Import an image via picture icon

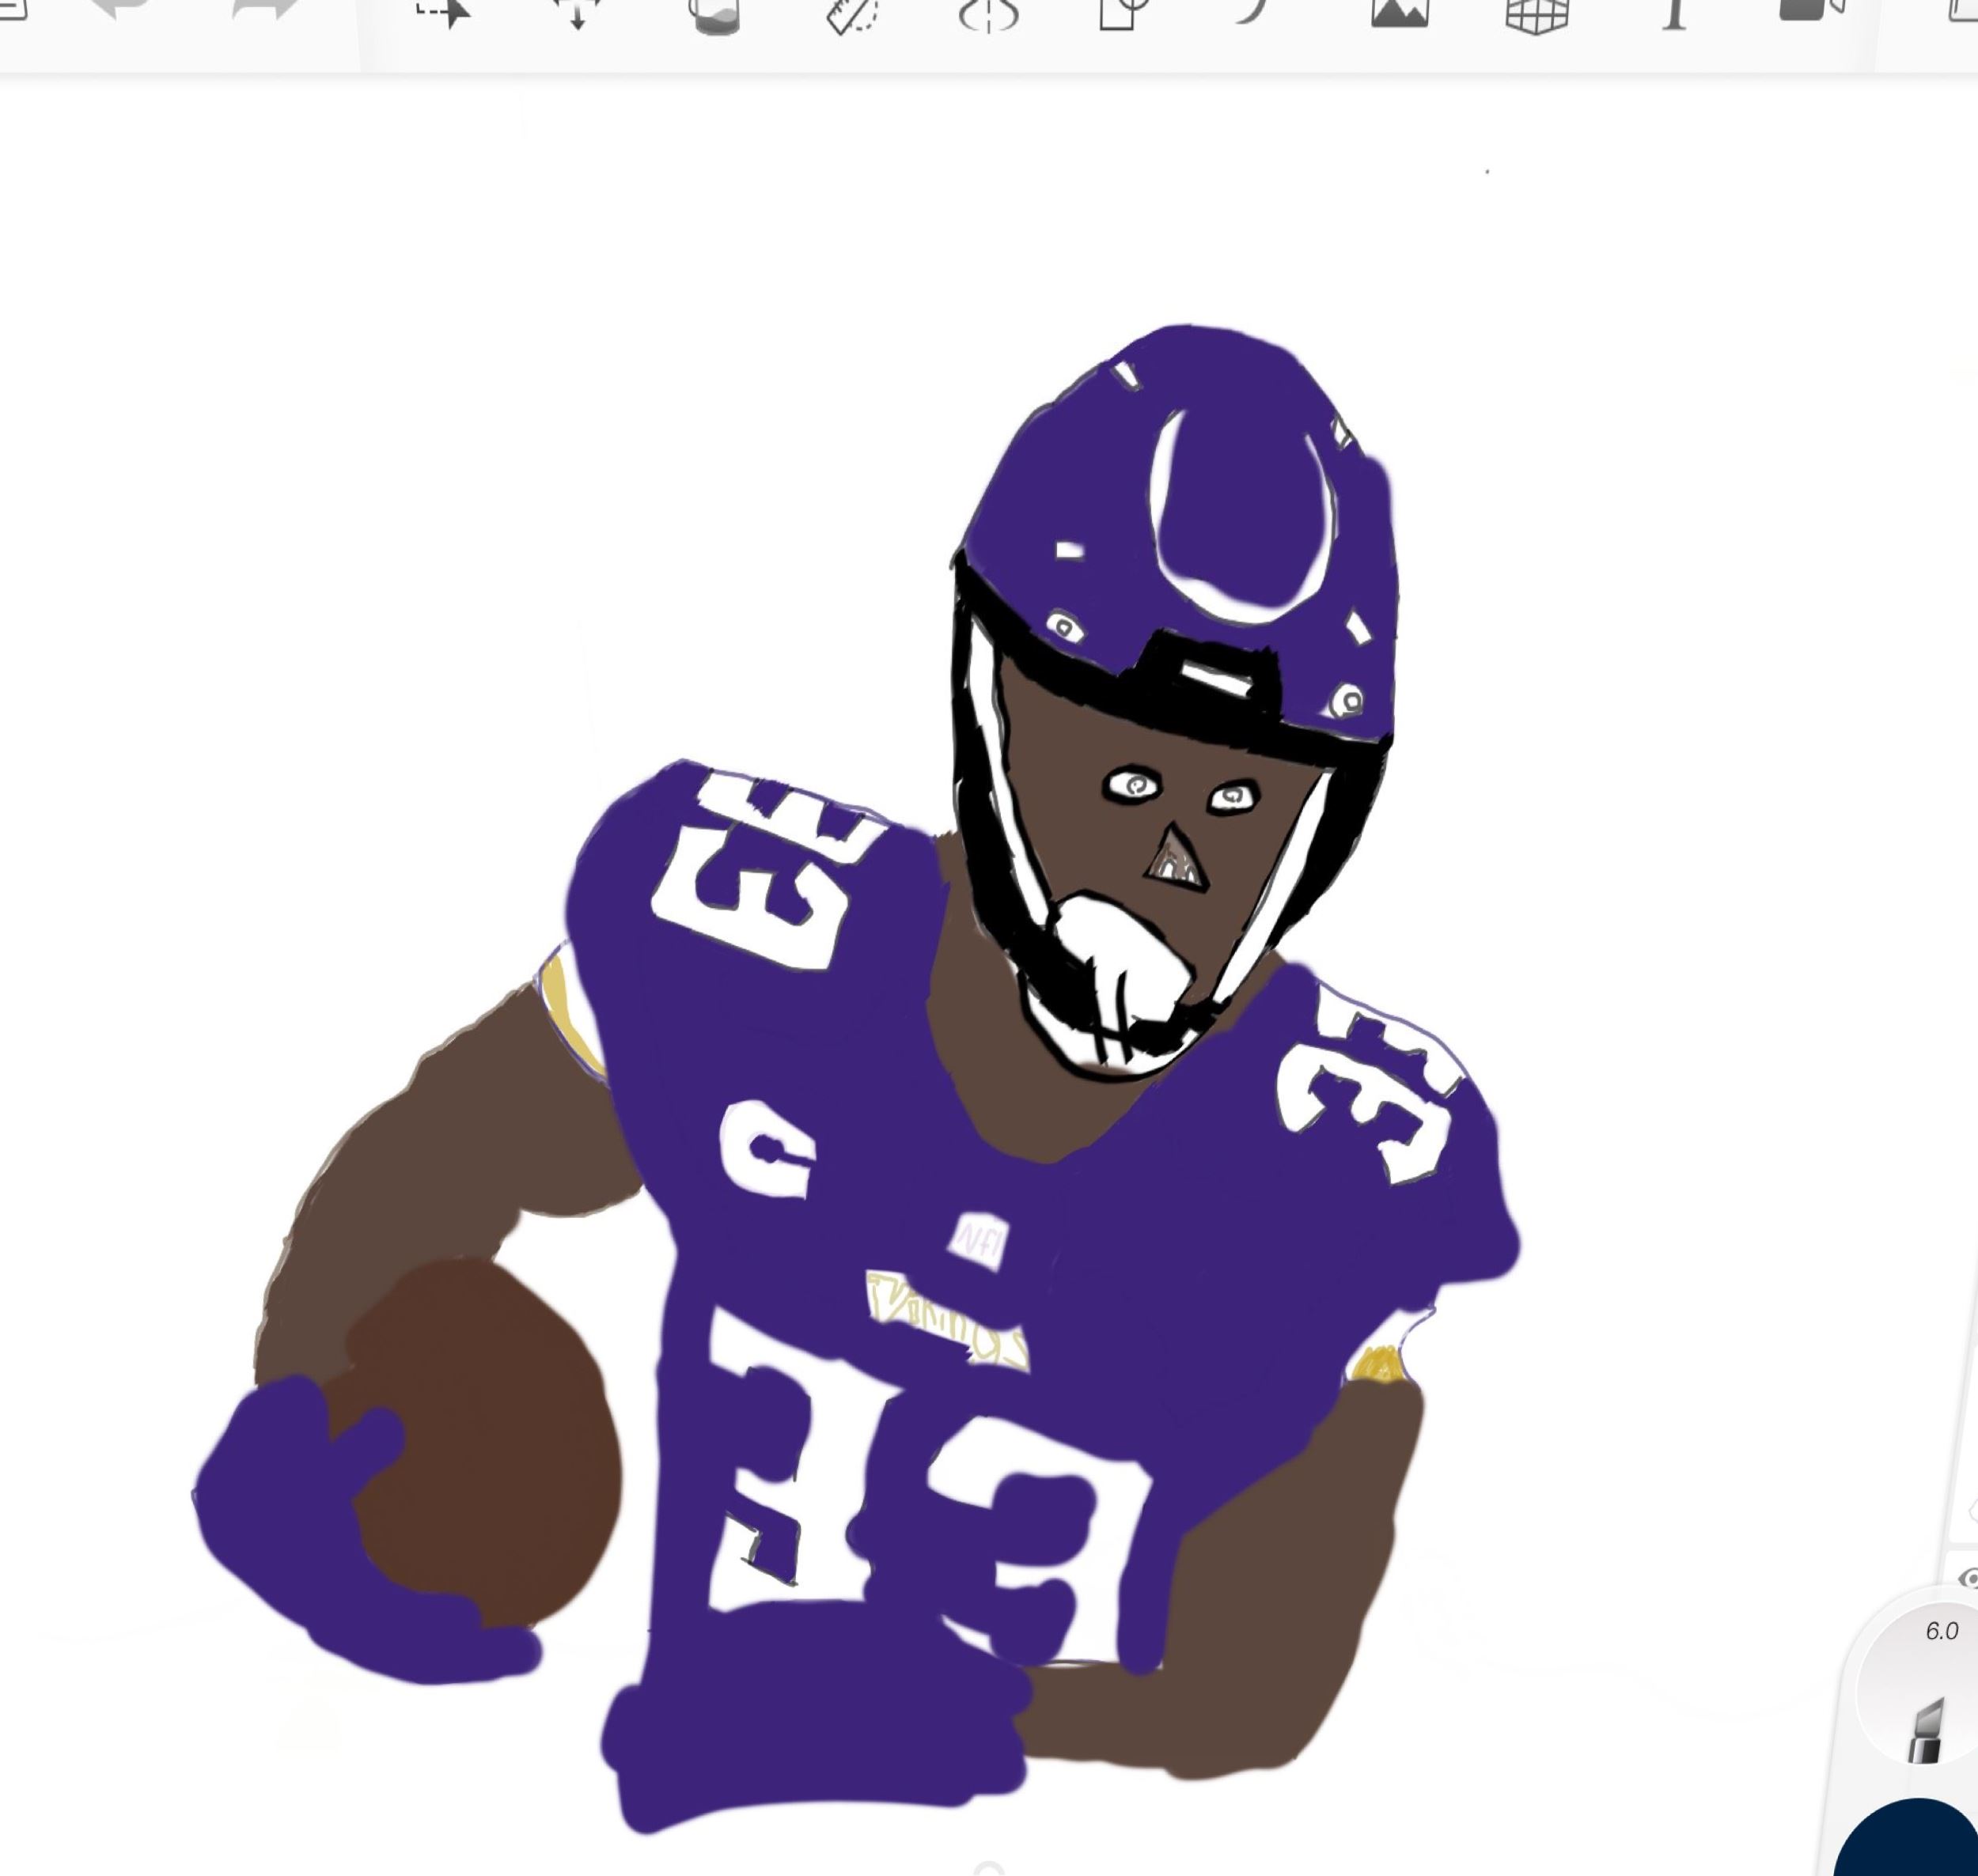pyautogui.click(x=1399, y=12)
